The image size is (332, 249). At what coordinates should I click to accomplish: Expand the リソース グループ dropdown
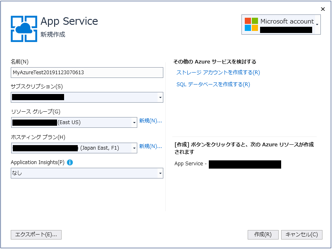[x=134, y=122]
